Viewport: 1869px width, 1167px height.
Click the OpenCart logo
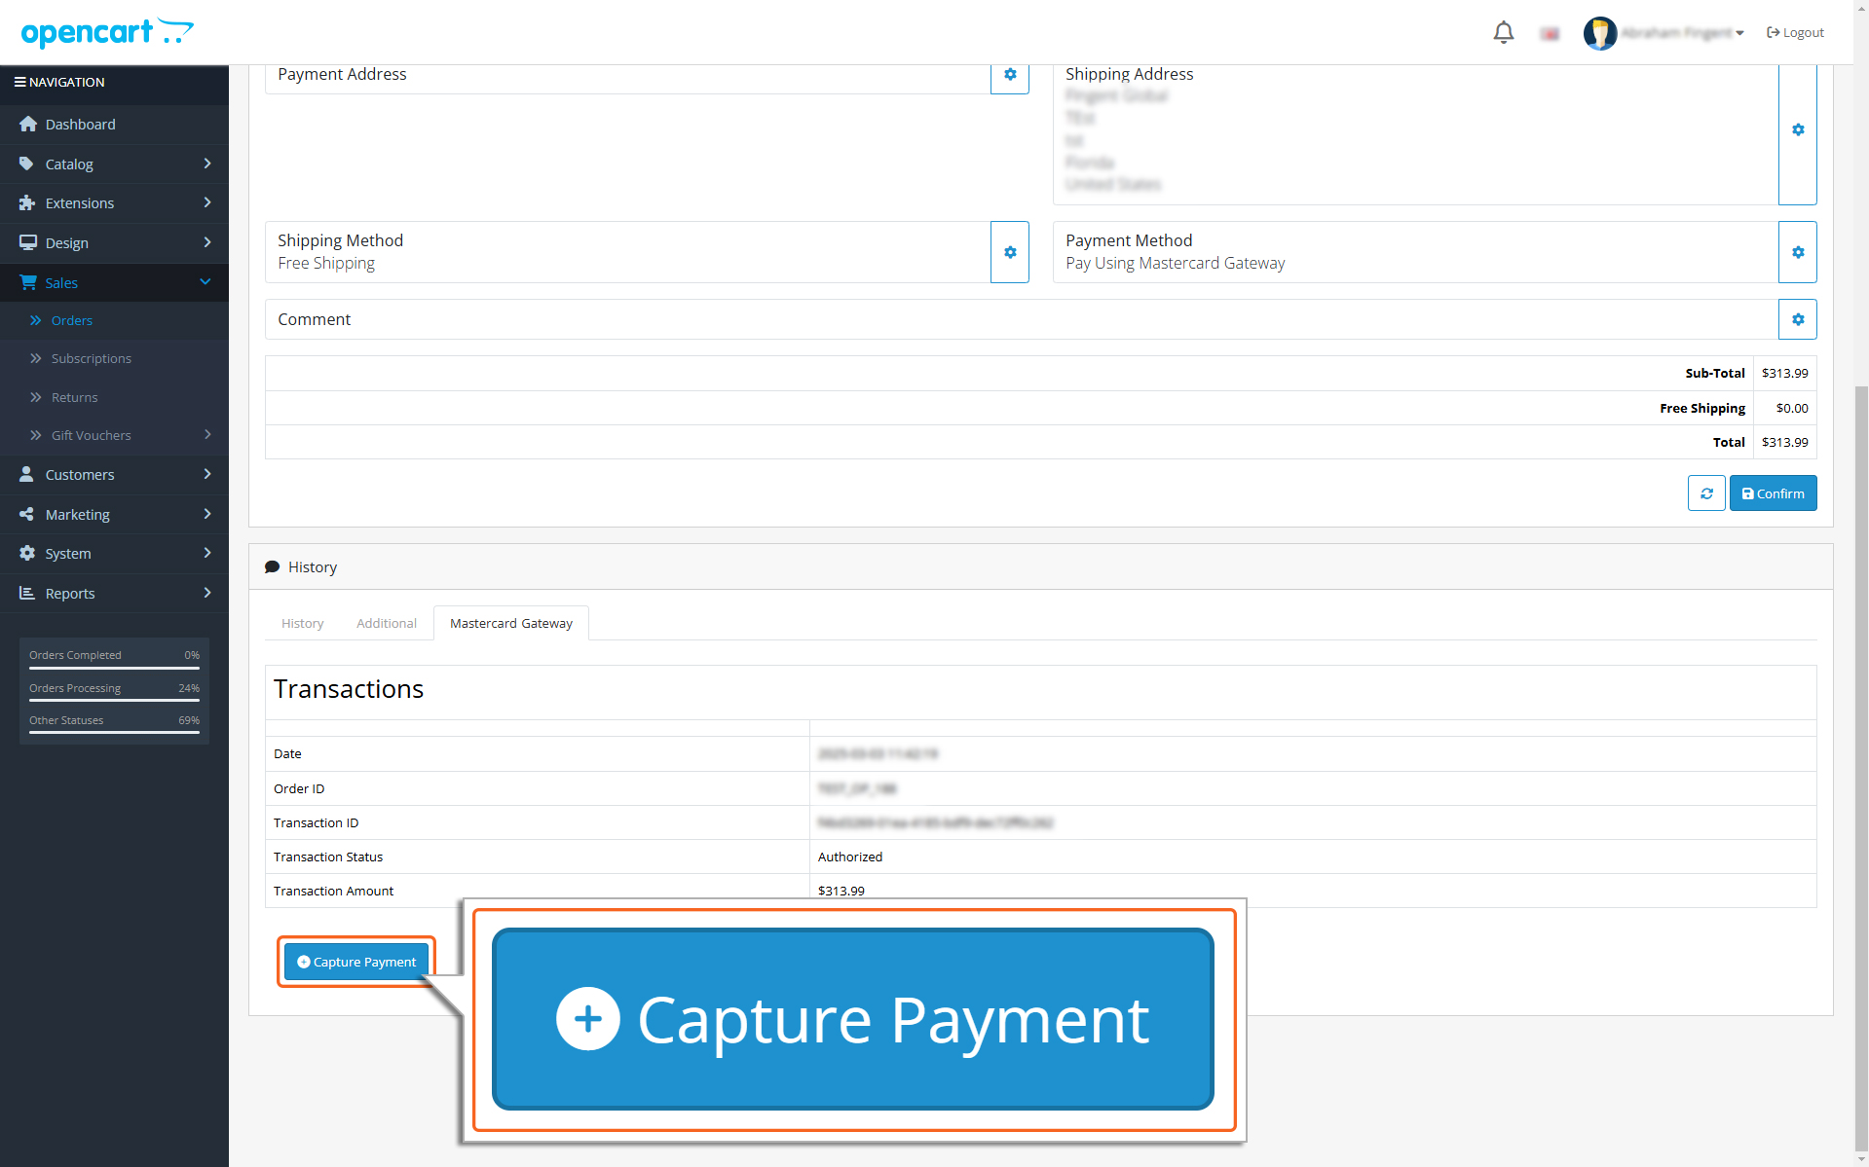(x=107, y=32)
